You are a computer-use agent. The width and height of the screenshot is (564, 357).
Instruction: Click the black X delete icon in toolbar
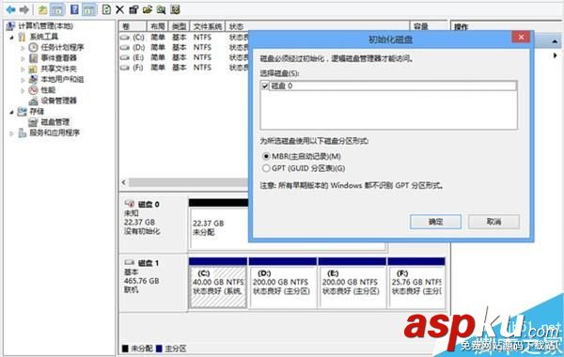[119, 9]
